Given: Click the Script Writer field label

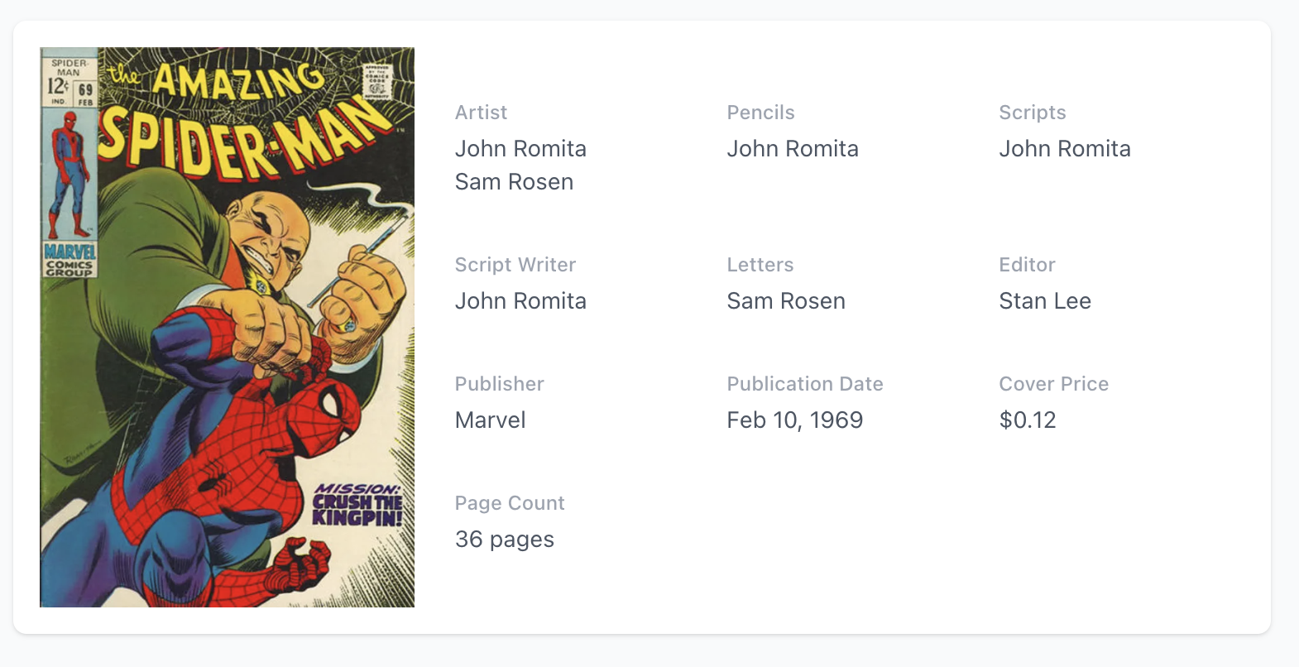Looking at the screenshot, I should pos(515,265).
